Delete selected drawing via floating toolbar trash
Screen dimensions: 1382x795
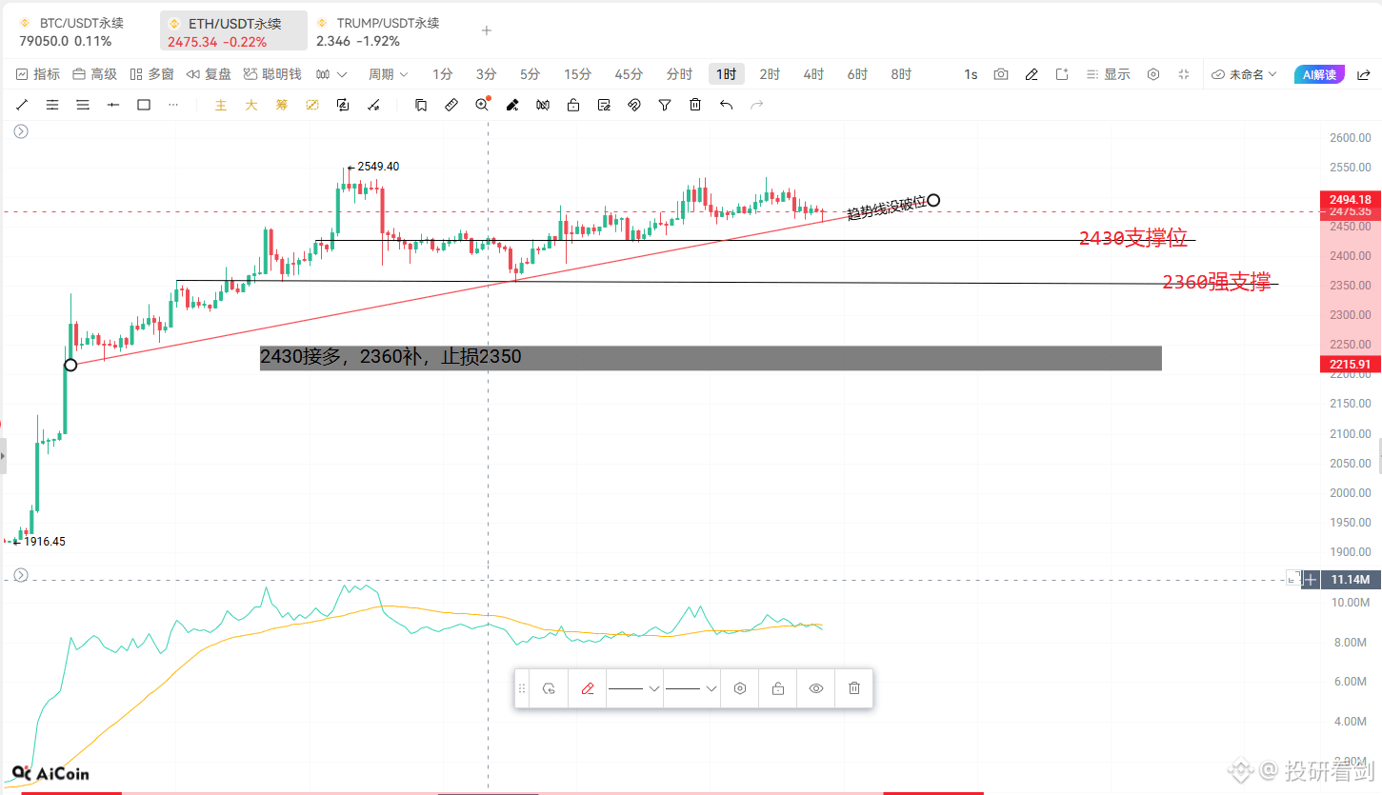pyautogui.click(x=854, y=688)
